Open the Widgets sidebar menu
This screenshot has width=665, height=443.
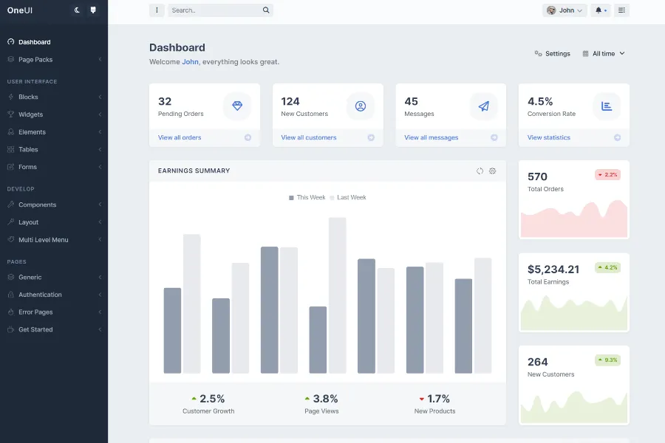tap(30, 114)
